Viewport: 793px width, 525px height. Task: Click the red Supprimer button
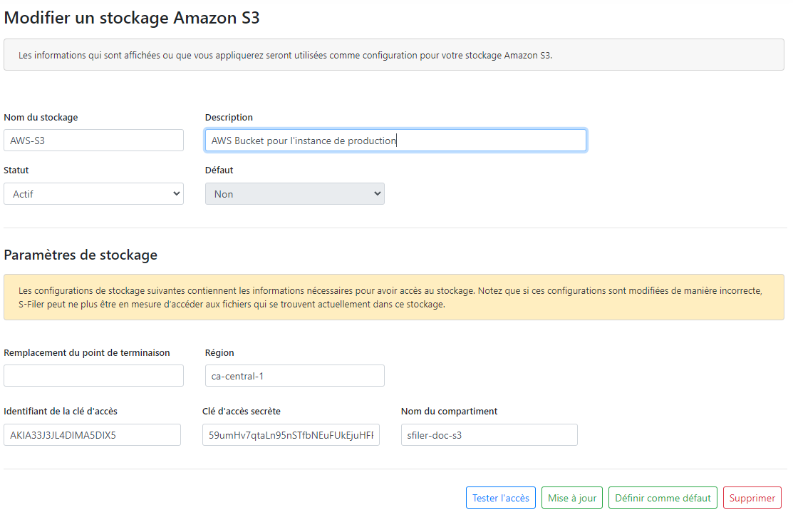pos(752,498)
